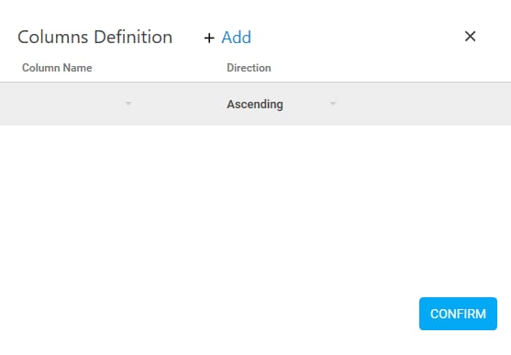
Task: Expand the Direction dropdown arrow
Action: point(333,104)
